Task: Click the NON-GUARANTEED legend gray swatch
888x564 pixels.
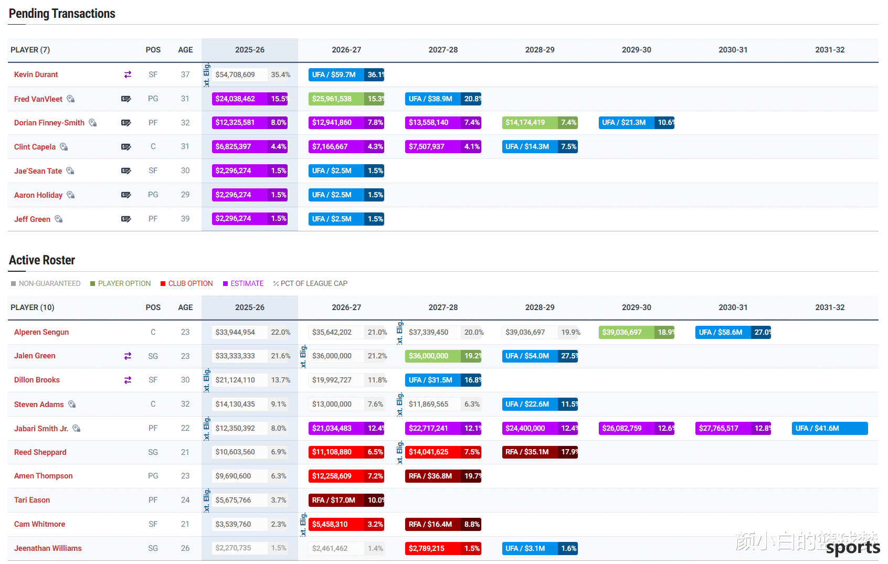Action: [x=14, y=284]
